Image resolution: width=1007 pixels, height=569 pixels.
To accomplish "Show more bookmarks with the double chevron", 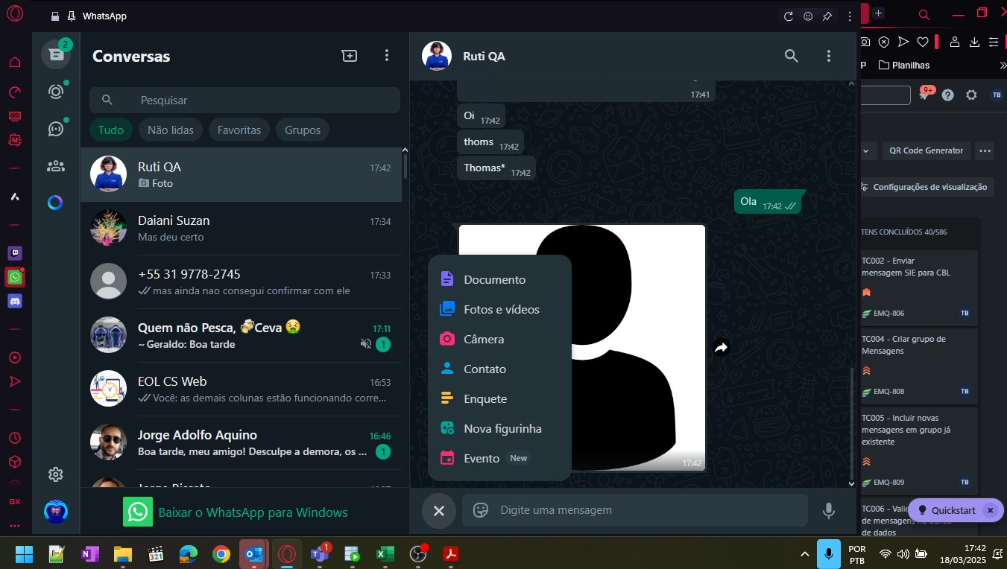I will coord(1003,65).
